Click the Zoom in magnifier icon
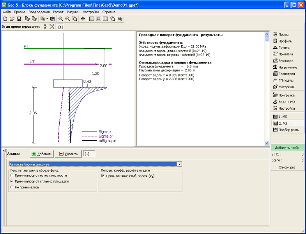Image resolution: width=306 pixels, height=234 pixels. [x=61, y=19]
